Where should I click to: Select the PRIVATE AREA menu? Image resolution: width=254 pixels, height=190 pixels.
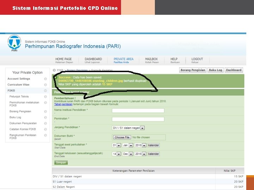123,61
